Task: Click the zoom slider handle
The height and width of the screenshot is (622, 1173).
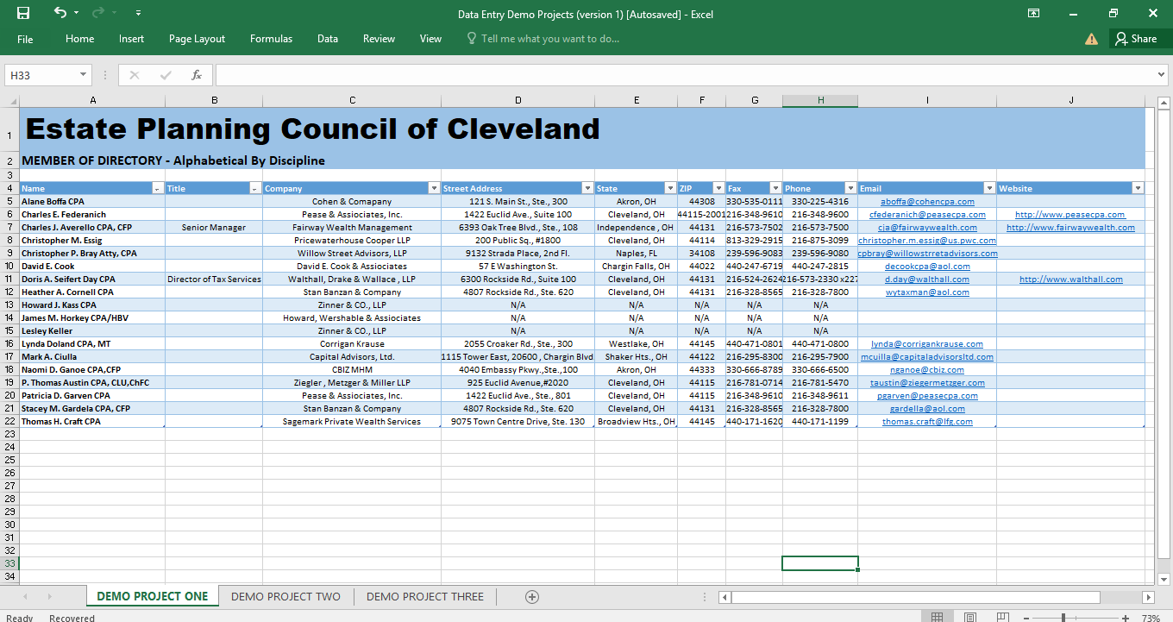Action: tap(1063, 618)
